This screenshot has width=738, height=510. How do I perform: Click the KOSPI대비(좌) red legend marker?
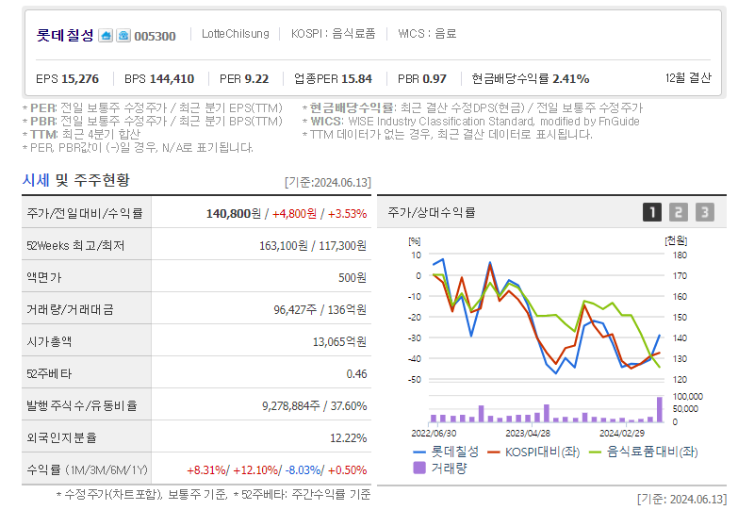493,452
